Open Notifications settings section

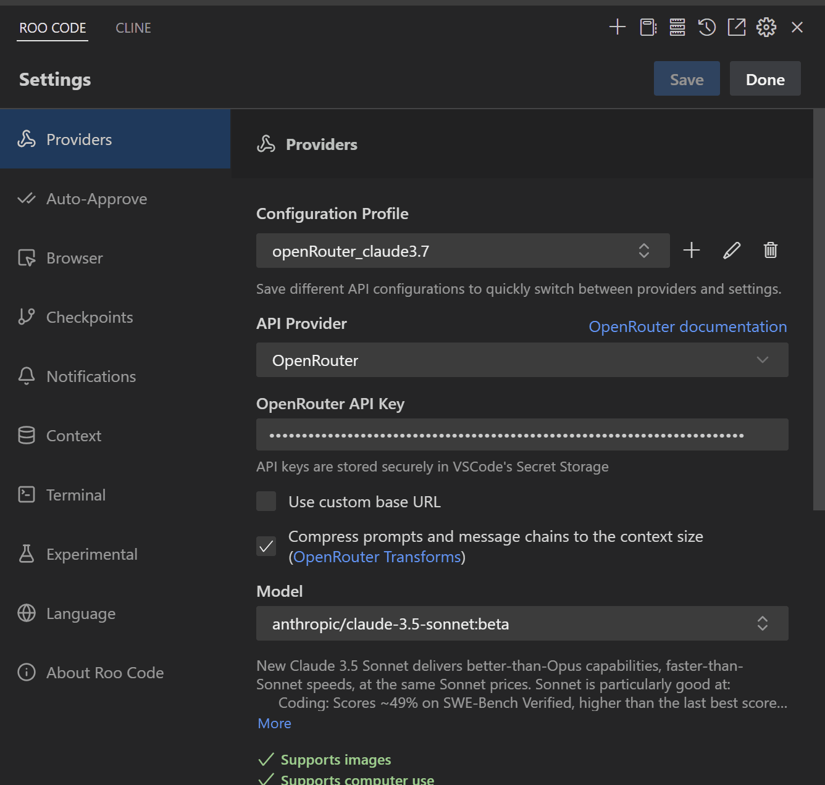point(115,376)
